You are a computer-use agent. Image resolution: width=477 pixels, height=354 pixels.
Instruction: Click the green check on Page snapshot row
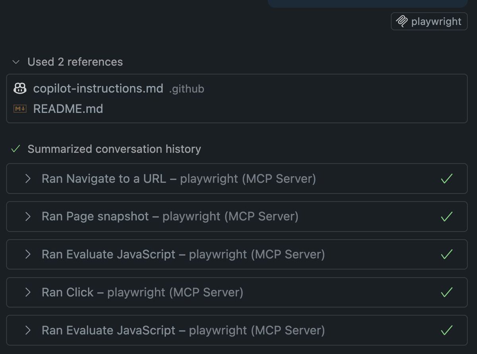[447, 216]
